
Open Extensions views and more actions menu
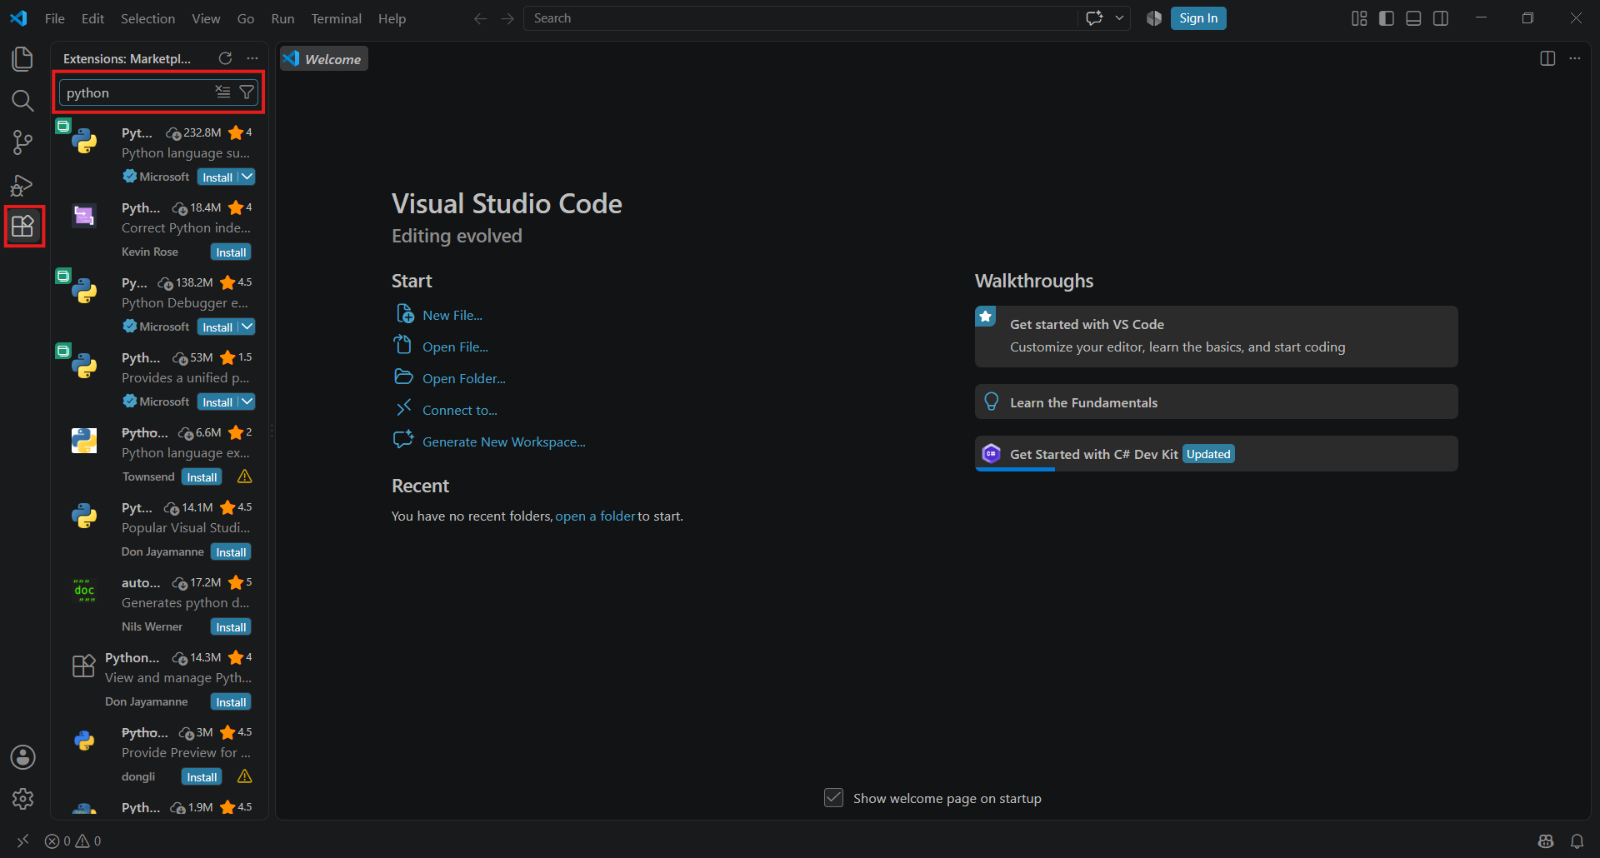252,58
